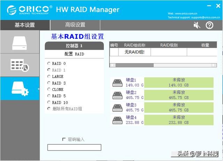Select 硬盘3's 465.75 GB 未释放 block

click(179, 108)
